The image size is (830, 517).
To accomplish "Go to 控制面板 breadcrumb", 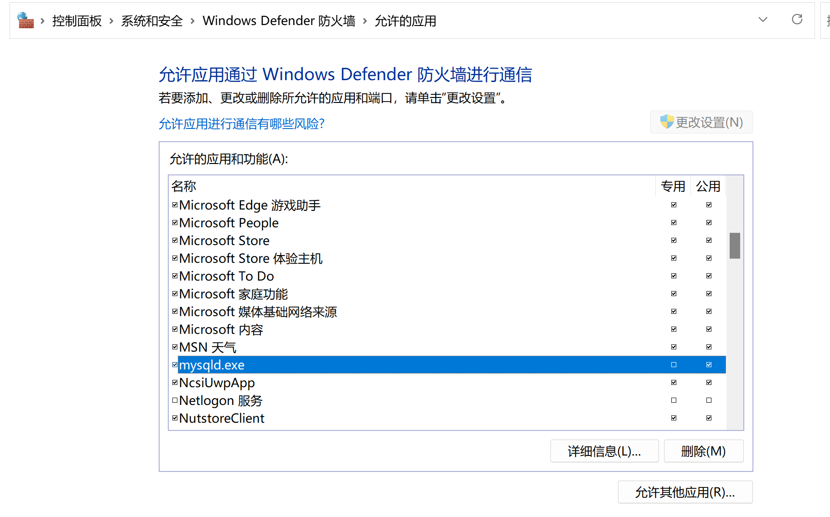I will coord(77,21).
